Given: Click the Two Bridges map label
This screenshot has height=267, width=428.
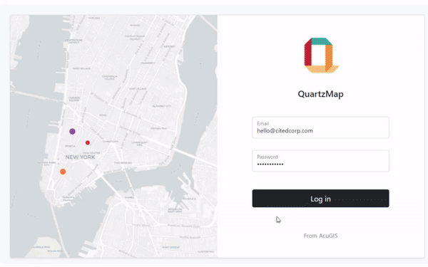Looking at the screenshot, I should [x=123, y=162].
